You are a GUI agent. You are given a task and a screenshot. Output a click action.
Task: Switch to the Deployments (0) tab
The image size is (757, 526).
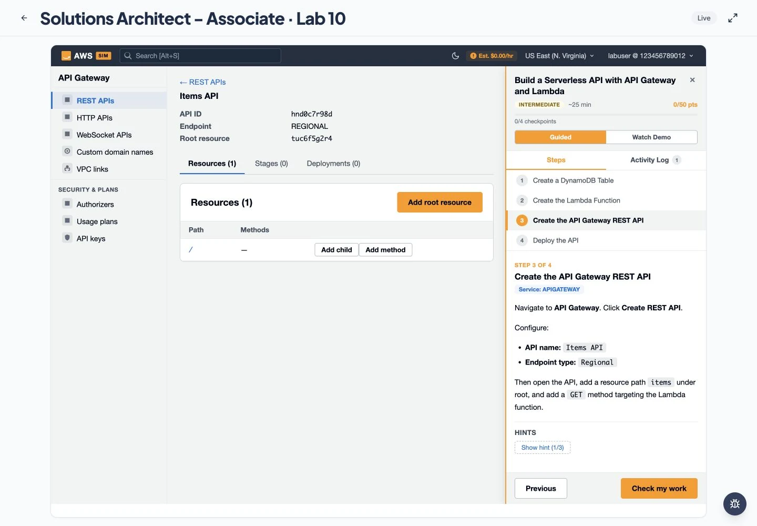pos(333,164)
